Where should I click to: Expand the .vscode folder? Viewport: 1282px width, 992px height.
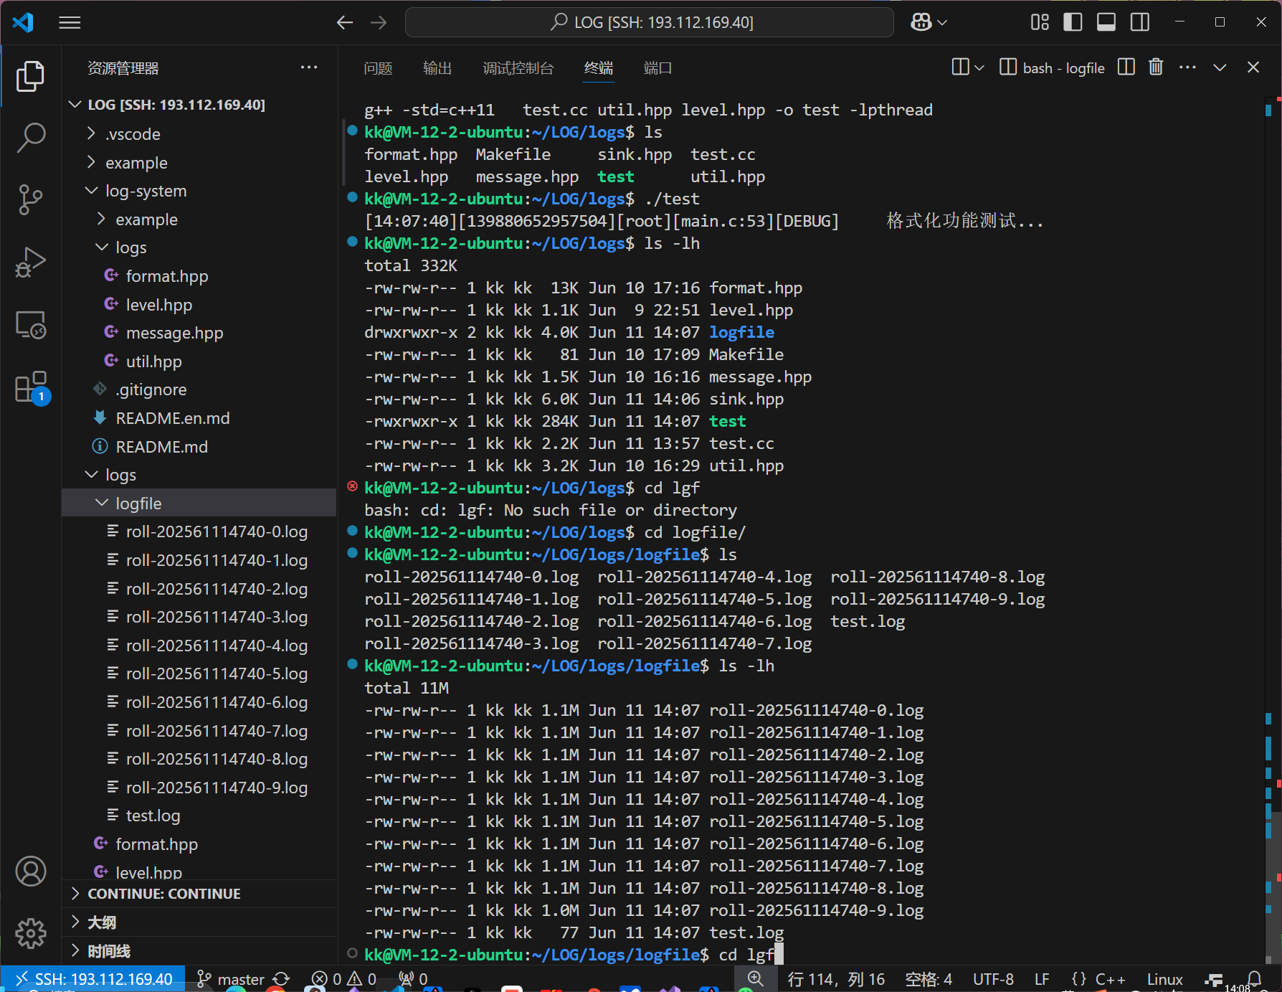click(x=199, y=134)
